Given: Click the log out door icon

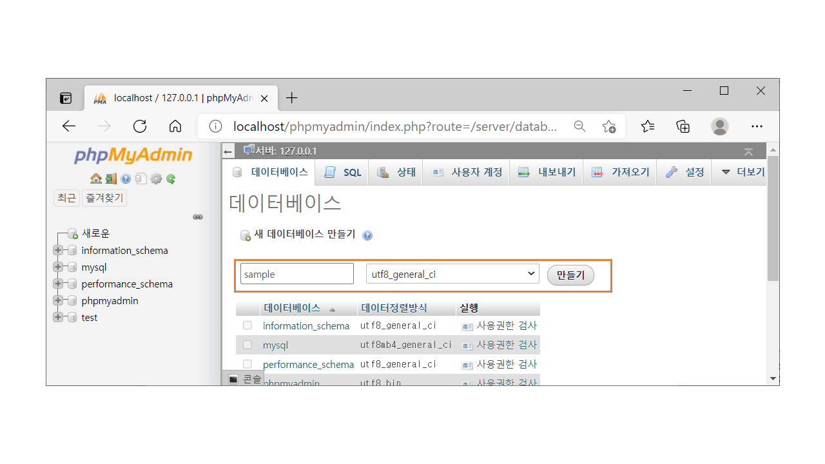Looking at the screenshot, I should tap(111, 179).
